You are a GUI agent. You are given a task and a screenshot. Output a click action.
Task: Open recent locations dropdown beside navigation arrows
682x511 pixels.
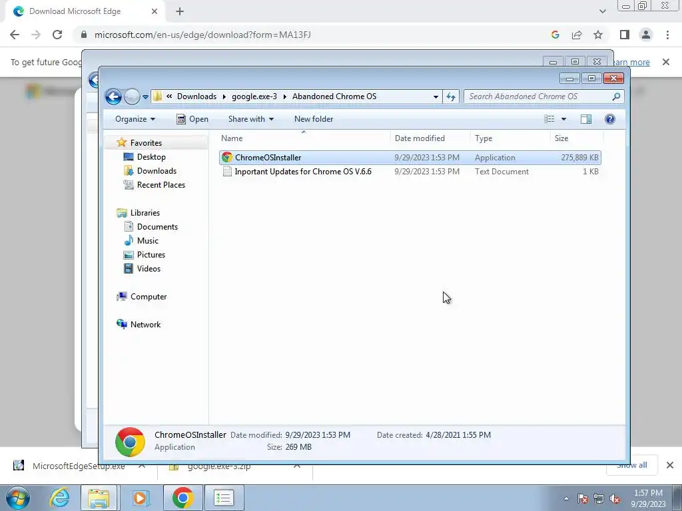(x=145, y=97)
